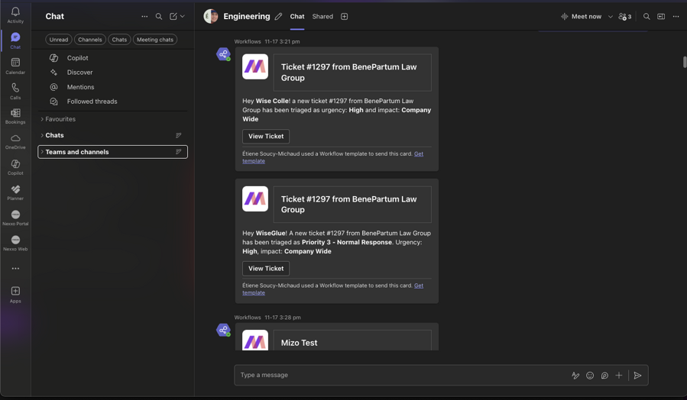Click the Teams and channels edit icon
The height and width of the screenshot is (400, 687).
coord(178,152)
